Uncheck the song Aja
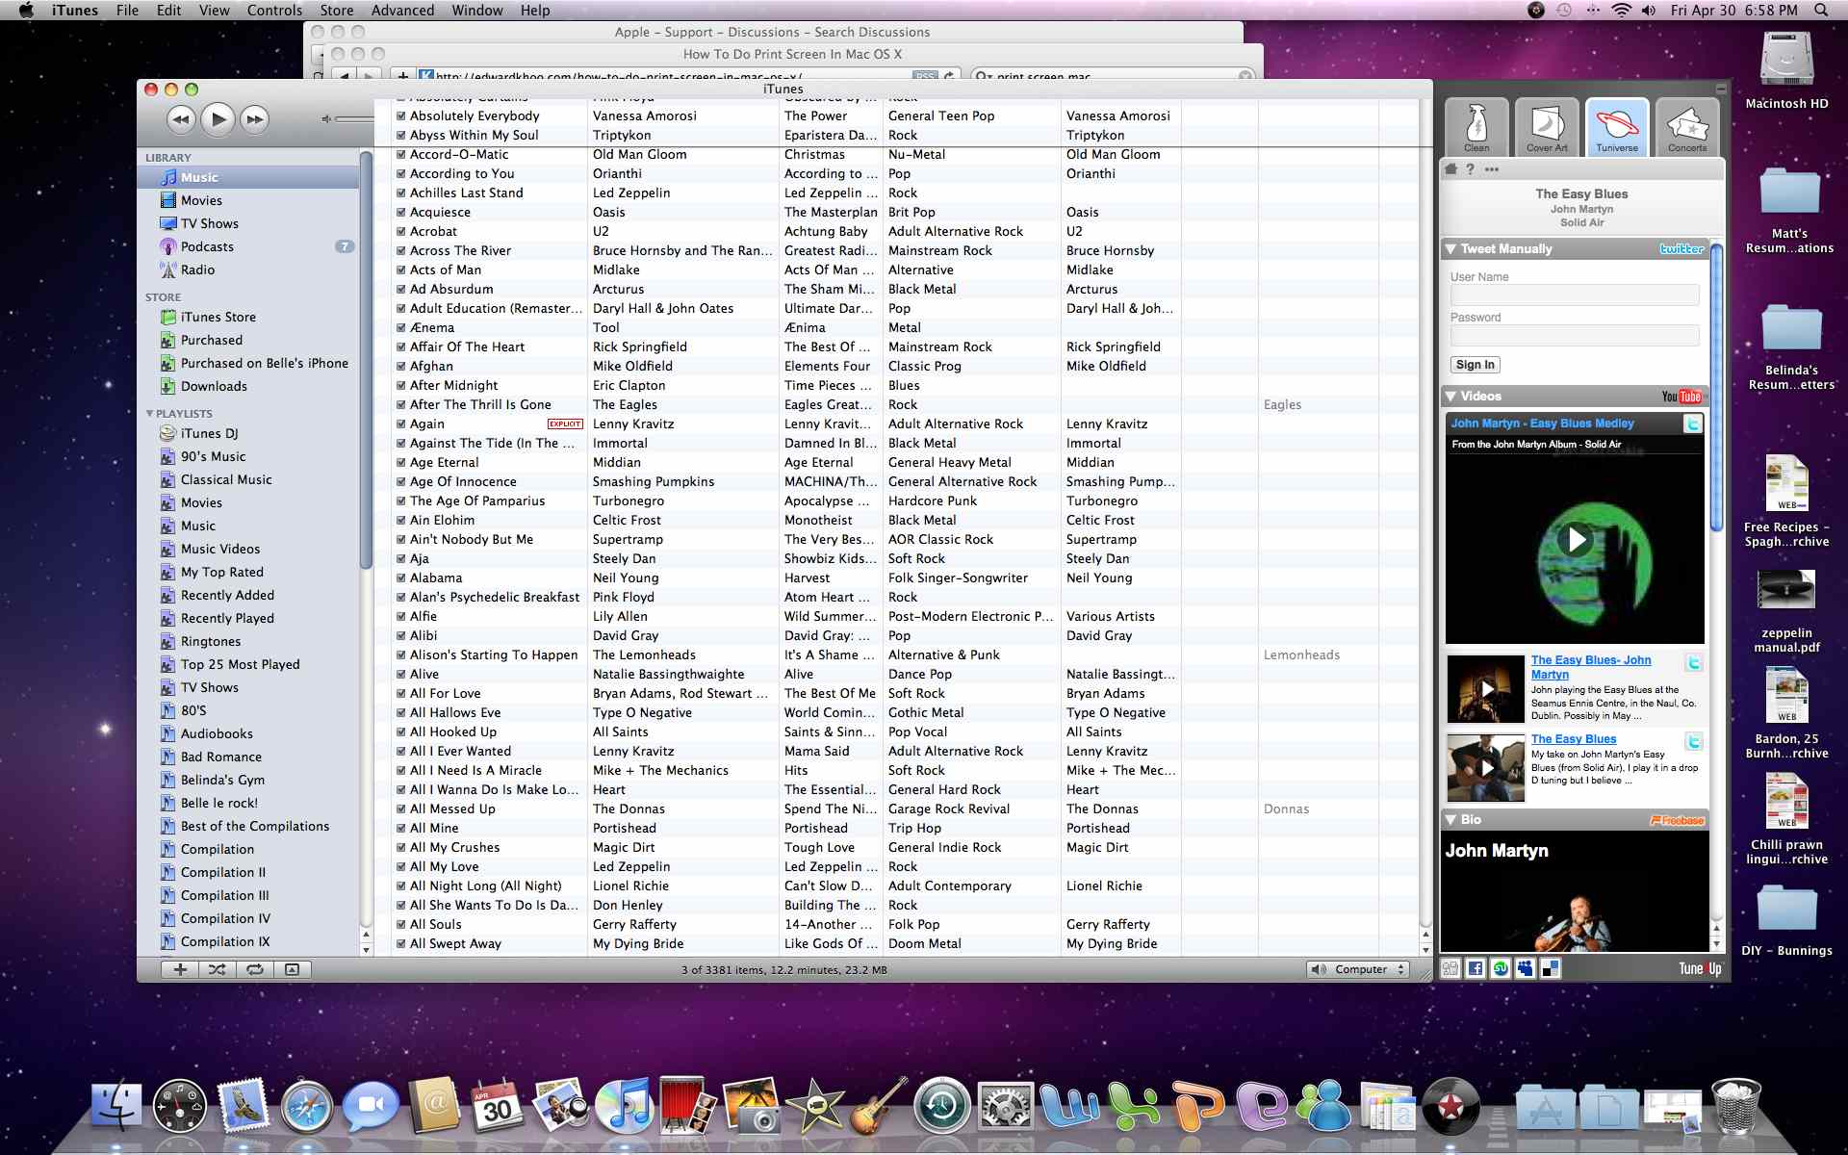Screen dimensions: 1848x1155 click(x=401, y=558)
